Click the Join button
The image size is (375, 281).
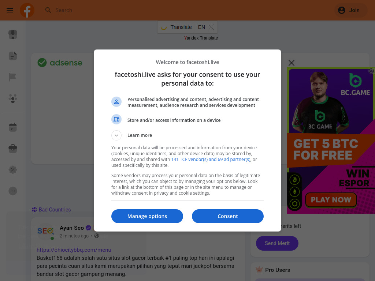[350, 10]
